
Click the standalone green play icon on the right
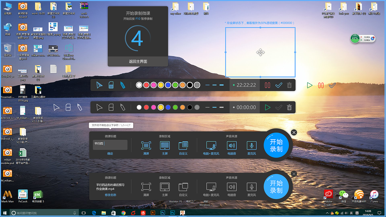(309, 85)
